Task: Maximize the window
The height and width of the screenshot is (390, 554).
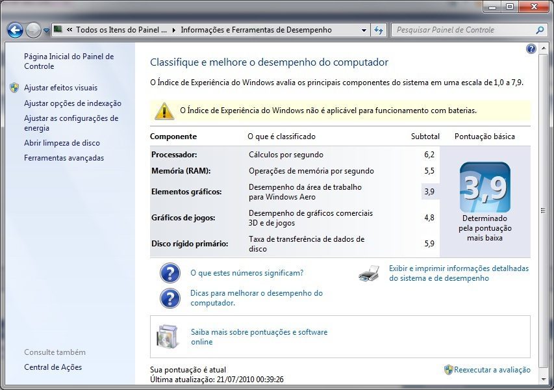Action: click(510, 6)
